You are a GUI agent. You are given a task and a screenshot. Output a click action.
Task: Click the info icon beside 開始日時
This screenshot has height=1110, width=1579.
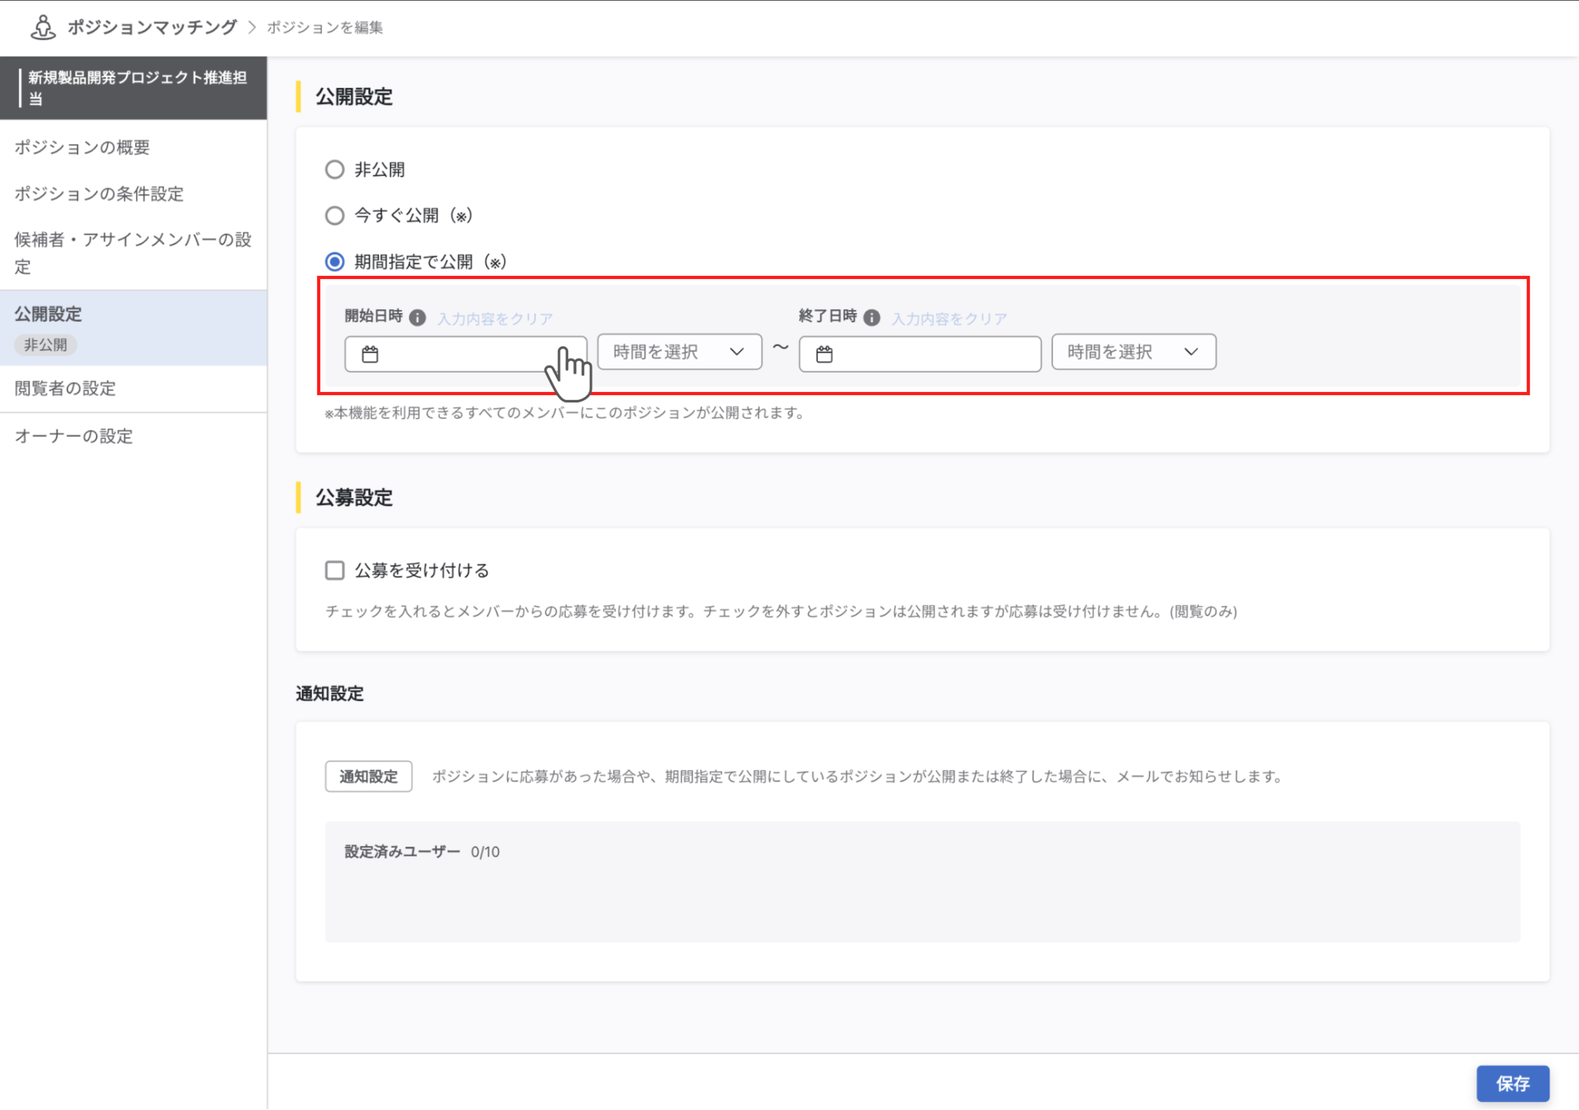[x=417, y=318]
